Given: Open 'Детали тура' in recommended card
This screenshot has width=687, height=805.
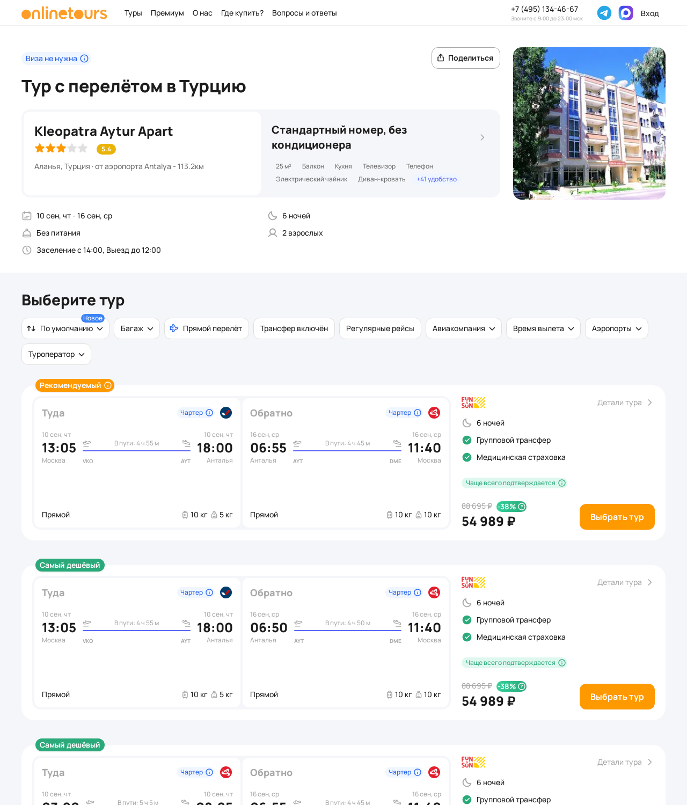Looking at the screenshot, I should tap(625, 402).
